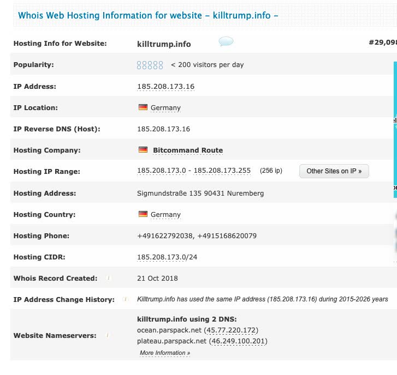
Task: Click the 'Hosting IP Range:' label
Action: [x=46, y=172]
